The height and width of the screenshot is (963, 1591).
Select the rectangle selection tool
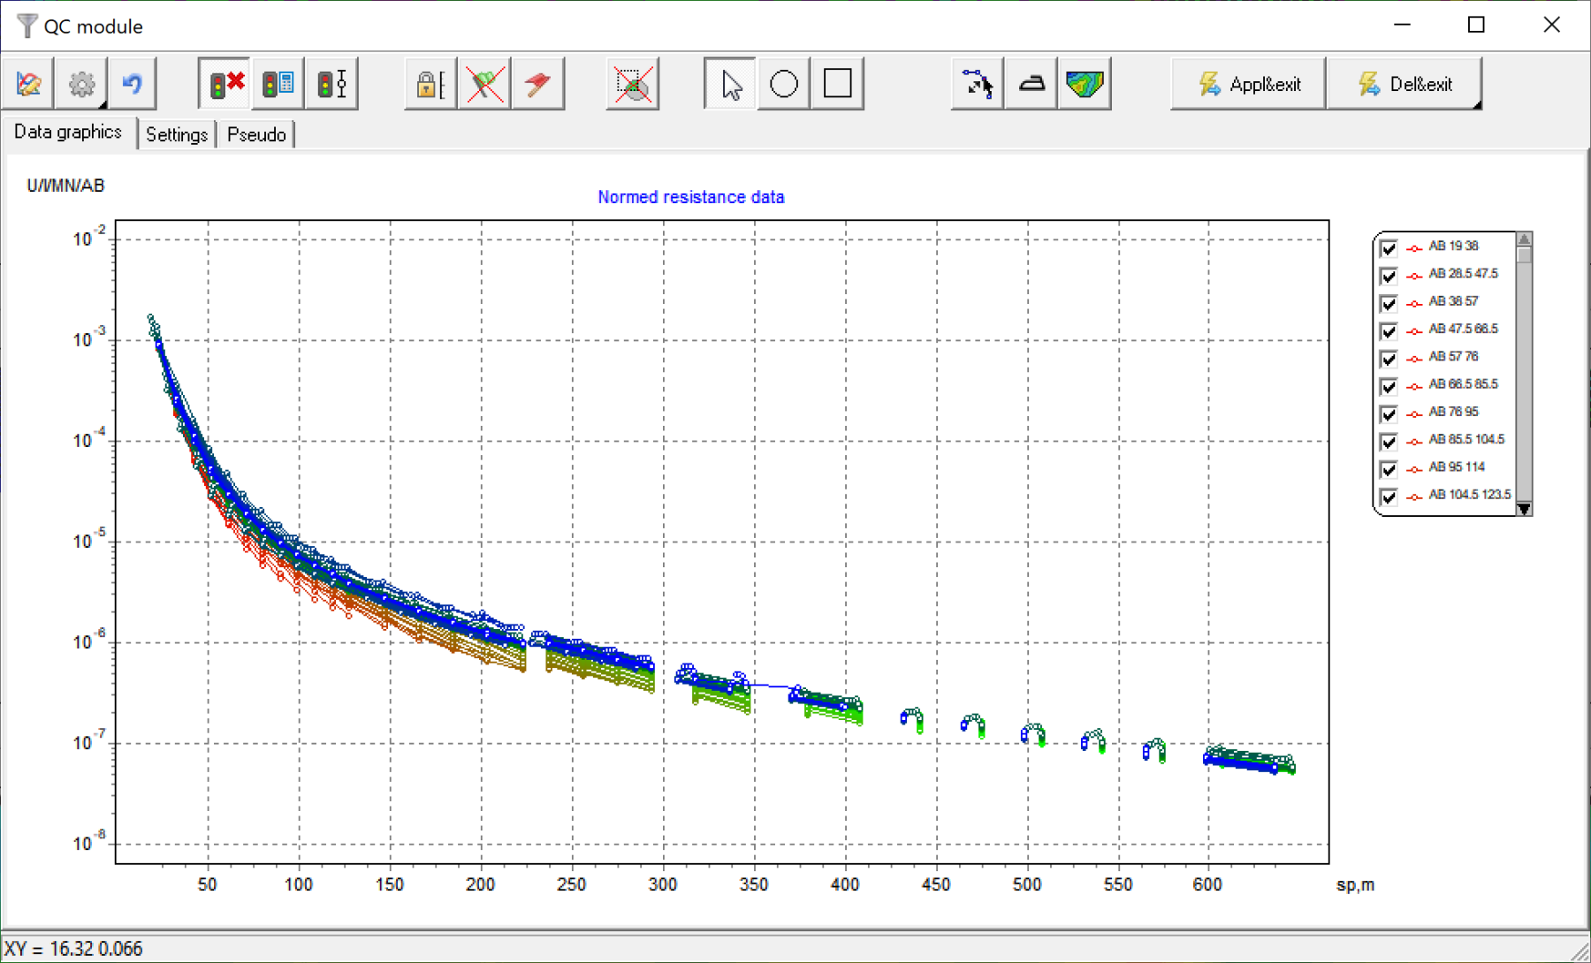(837, 84)
